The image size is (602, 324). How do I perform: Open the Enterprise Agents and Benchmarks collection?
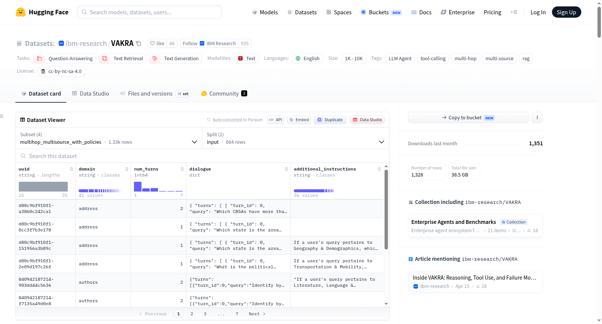pyautogui.click(x=475, y=226)
